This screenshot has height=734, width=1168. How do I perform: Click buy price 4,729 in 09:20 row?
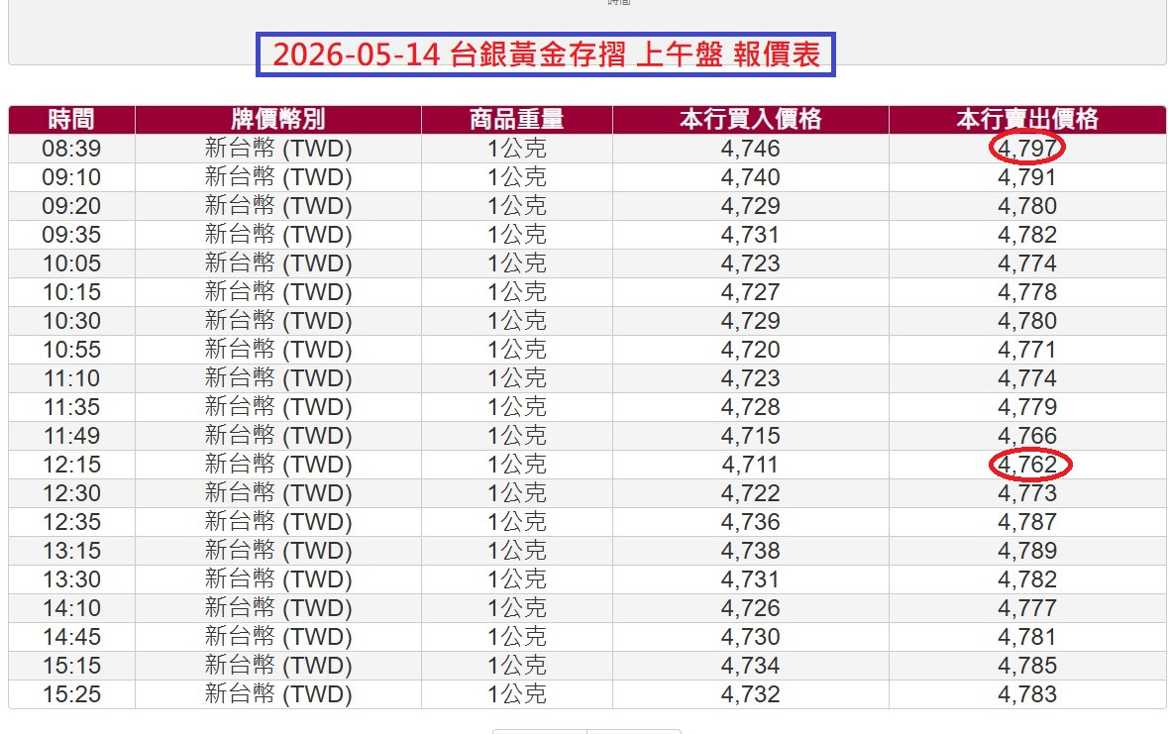pos(751,206)
